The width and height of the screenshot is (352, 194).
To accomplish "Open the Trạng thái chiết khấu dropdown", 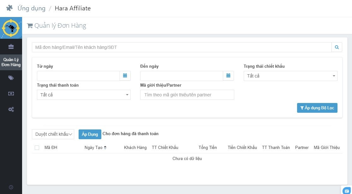I will click(x=290, y=76).
